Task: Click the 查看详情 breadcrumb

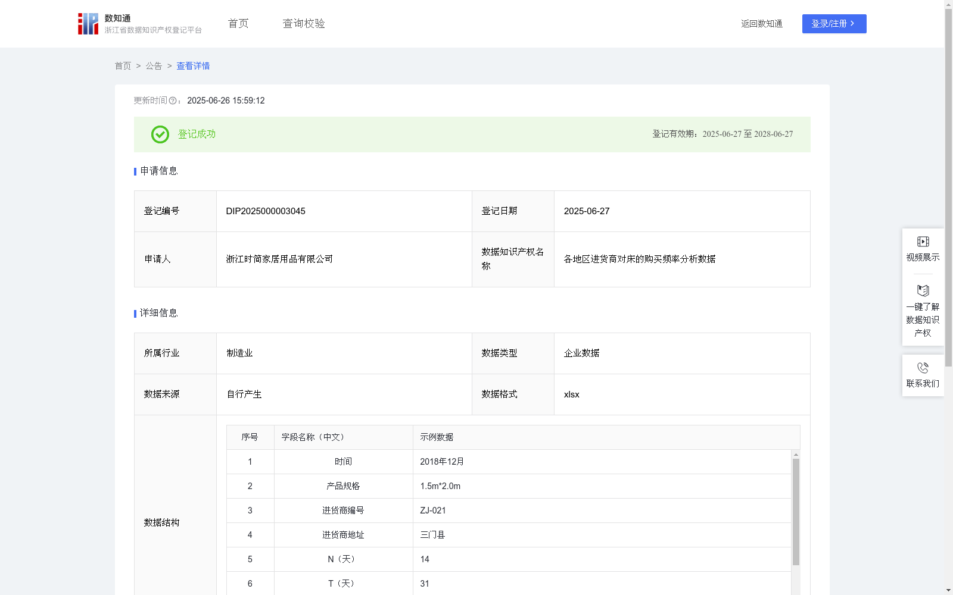Action: pyautogui.click(x=193, y=66)
